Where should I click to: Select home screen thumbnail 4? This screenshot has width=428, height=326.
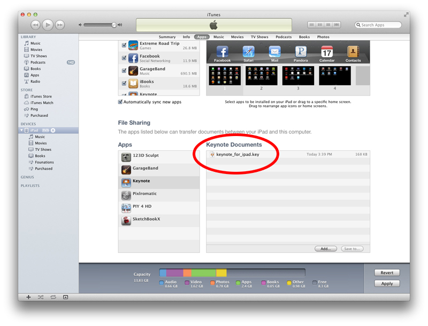pos(335,76)
